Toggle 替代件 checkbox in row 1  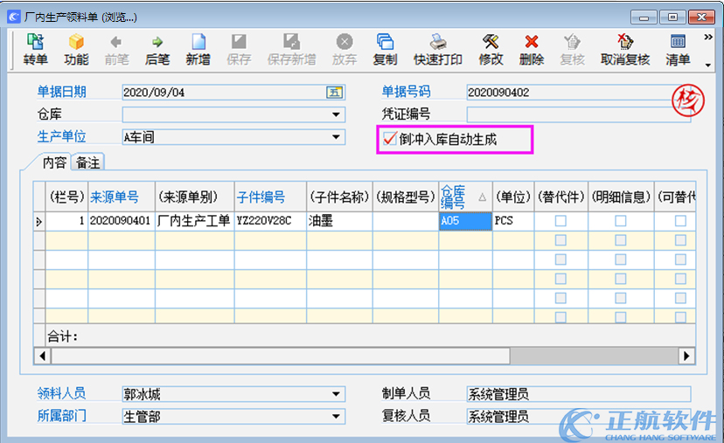(560, 221)
